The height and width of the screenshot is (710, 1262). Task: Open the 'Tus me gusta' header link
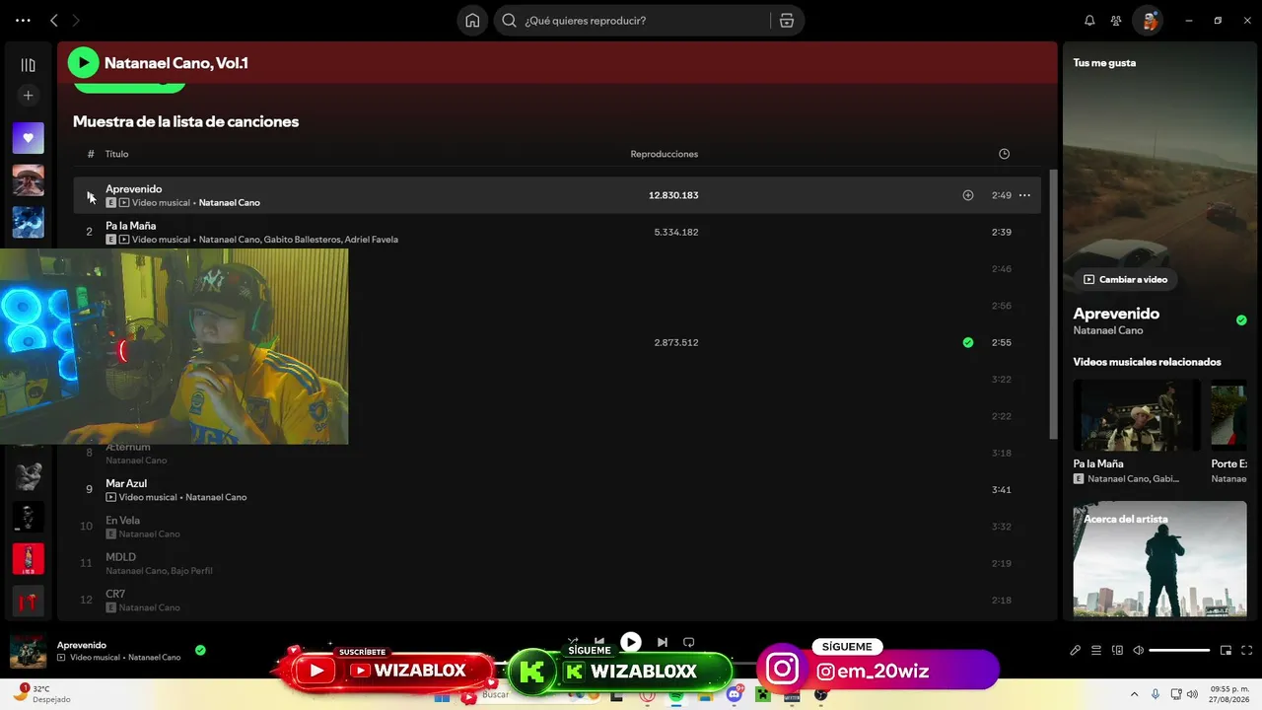pos(1104,63)
